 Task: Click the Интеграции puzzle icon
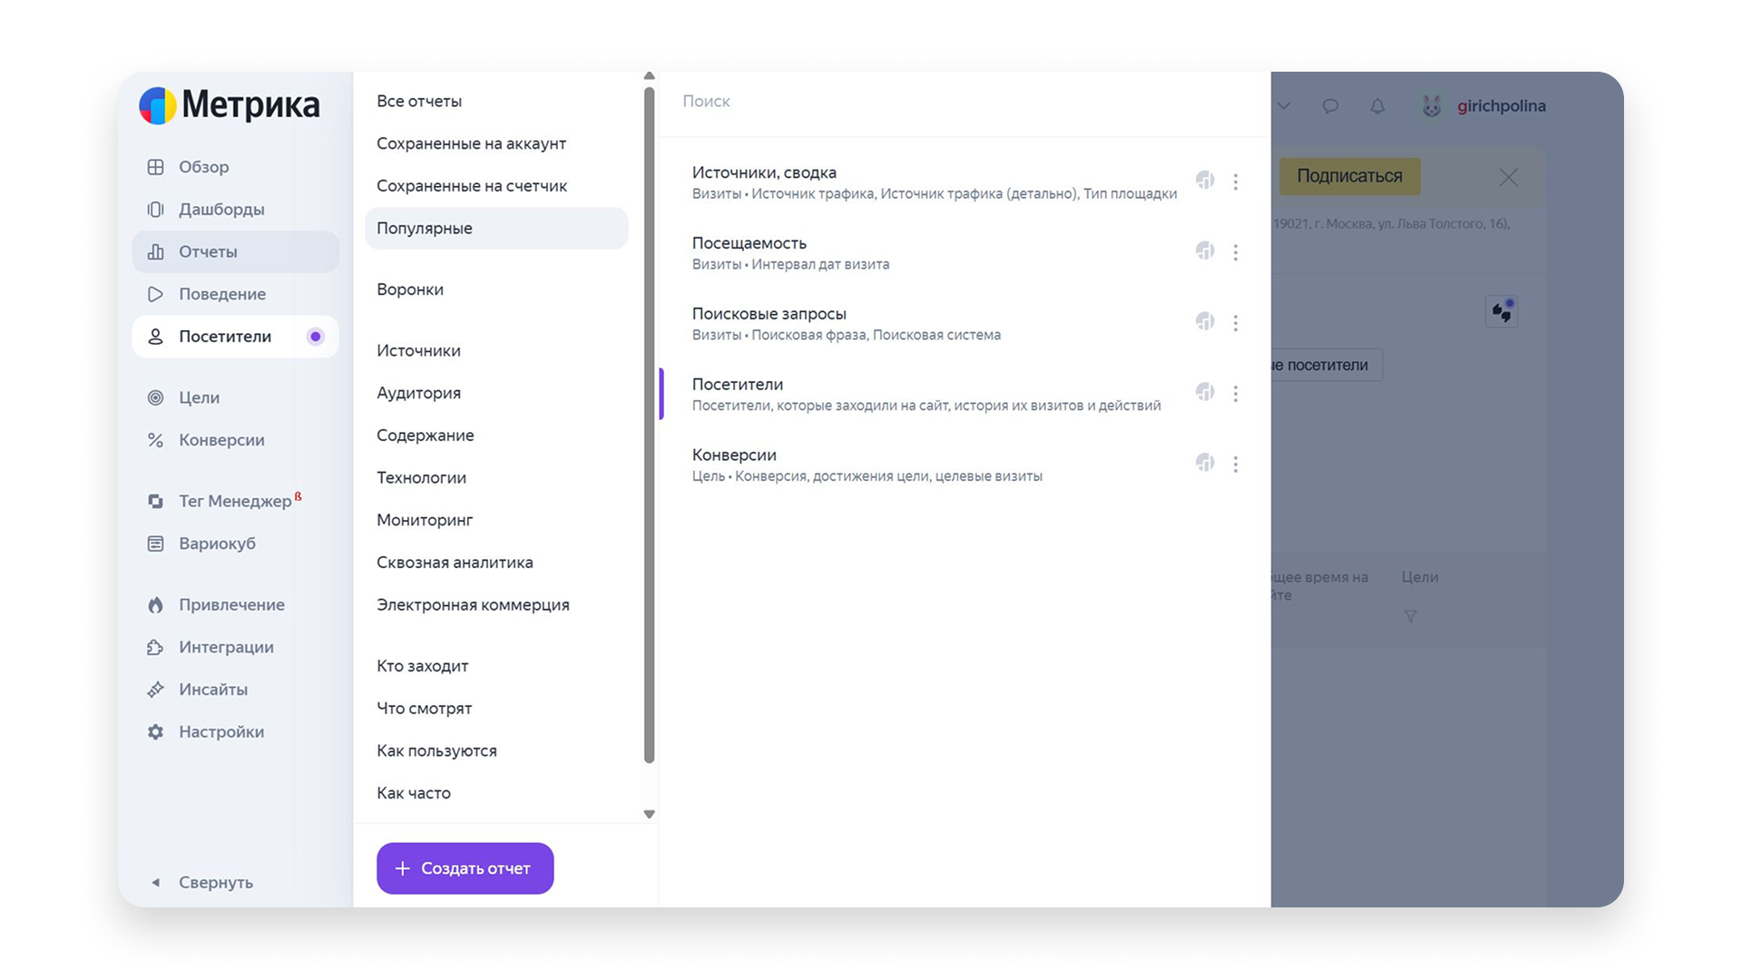click(156, 647)
